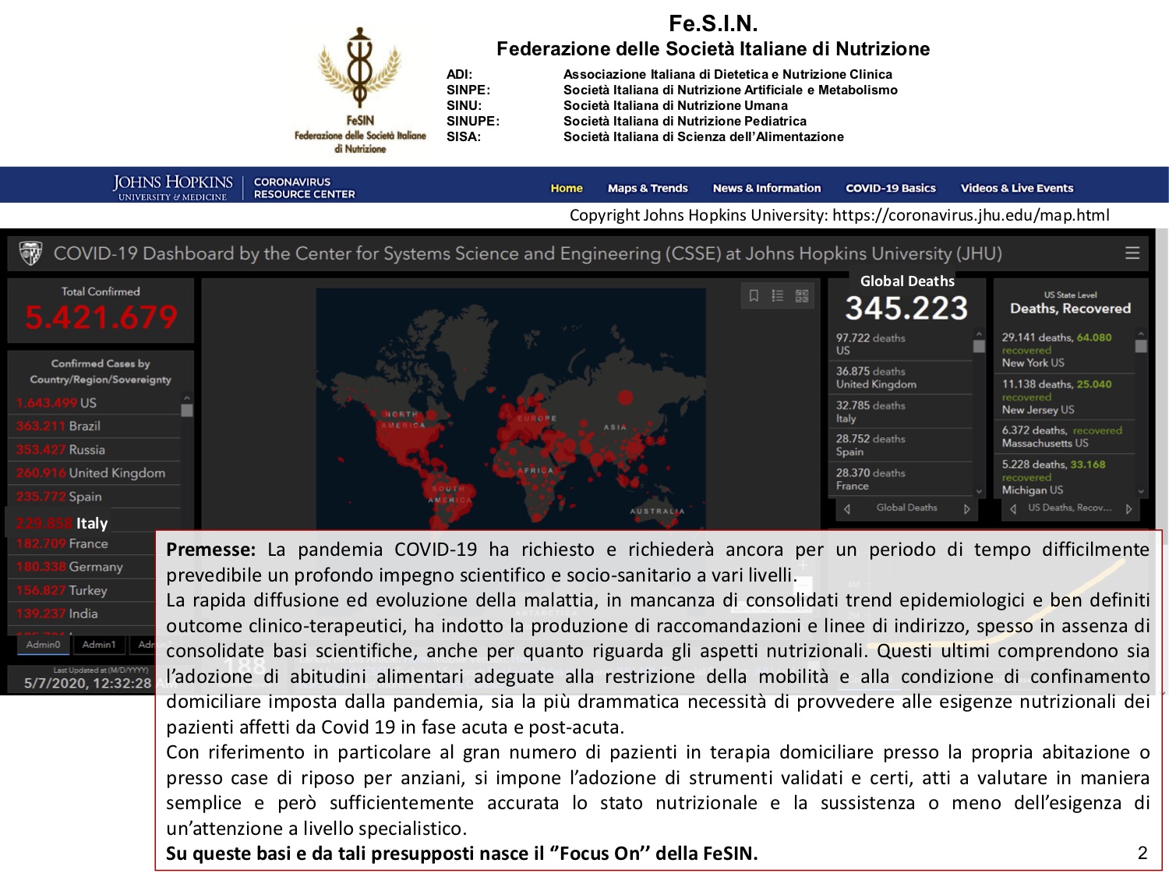This screenshot has height=877, width=1169.
Task: Select Home in the navigation bar
Action: [x=567, y=188]
